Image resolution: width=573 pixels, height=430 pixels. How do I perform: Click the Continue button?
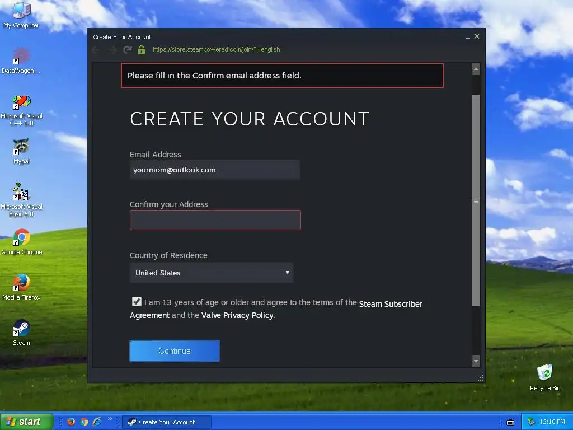pyautogui.click(x=175, y=351)
